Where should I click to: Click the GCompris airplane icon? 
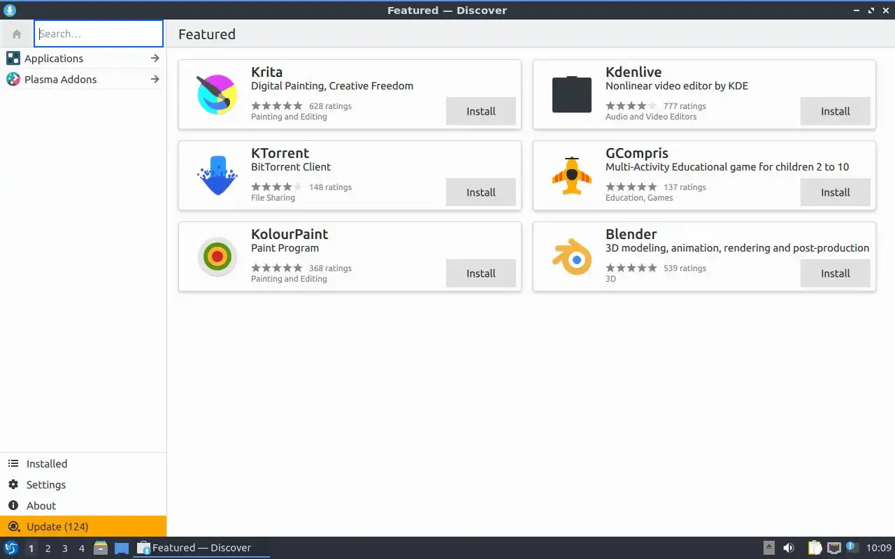572,175
